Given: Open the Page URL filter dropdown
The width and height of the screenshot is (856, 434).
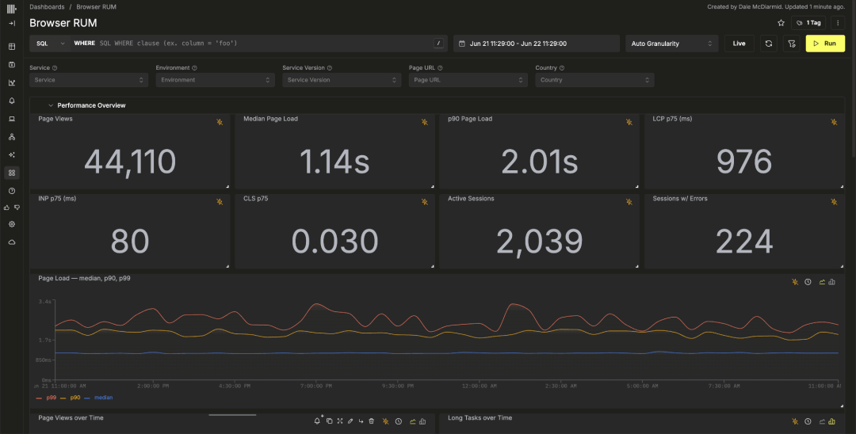Looking at the screenshot, I should [468, 80].
